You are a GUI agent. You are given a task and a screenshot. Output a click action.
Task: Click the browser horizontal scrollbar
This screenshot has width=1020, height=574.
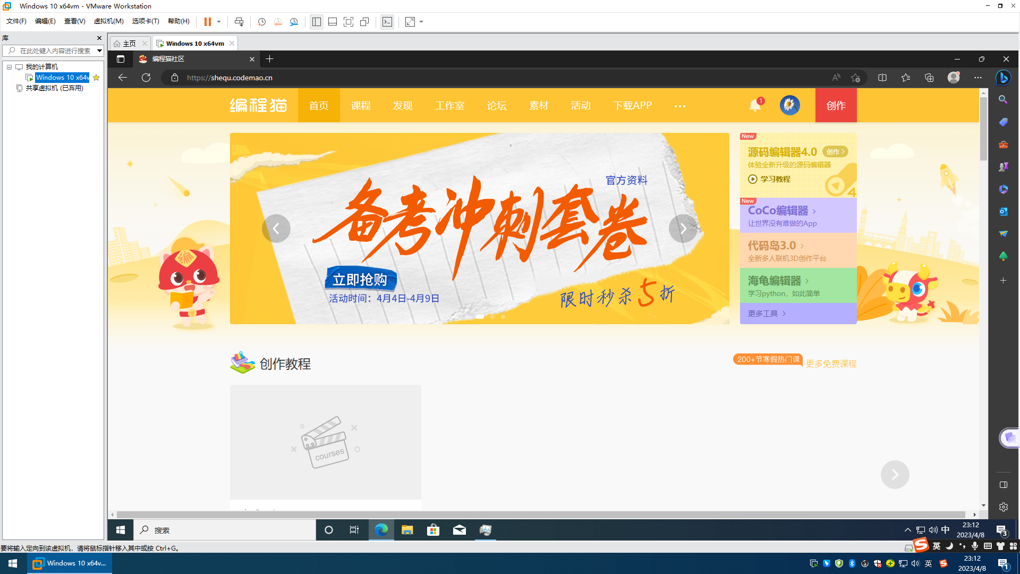click(541, 514)
